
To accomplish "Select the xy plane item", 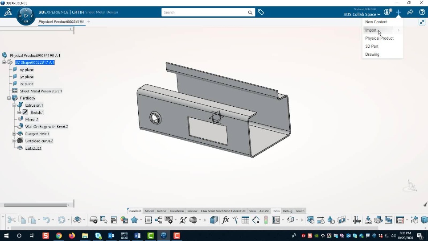I will [27, 70].
